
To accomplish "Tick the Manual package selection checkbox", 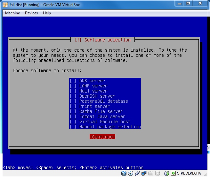I will pos(73,127).
